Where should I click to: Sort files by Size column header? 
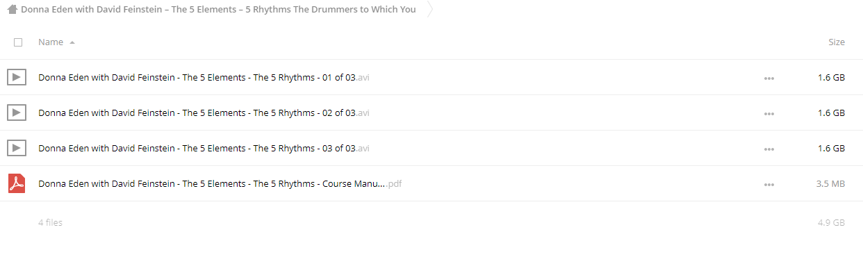pos(837,42)
